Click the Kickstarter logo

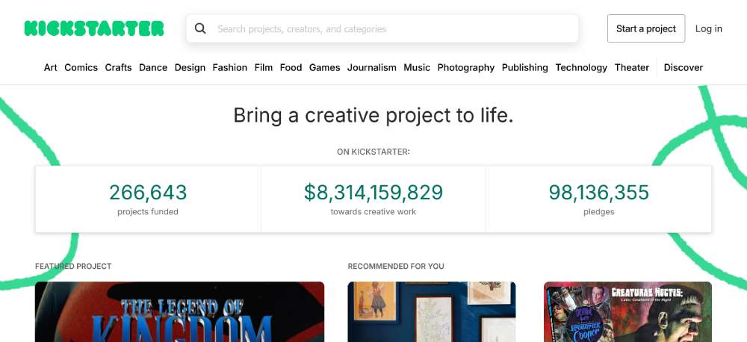pyautogui.click(x=94, y=28)
